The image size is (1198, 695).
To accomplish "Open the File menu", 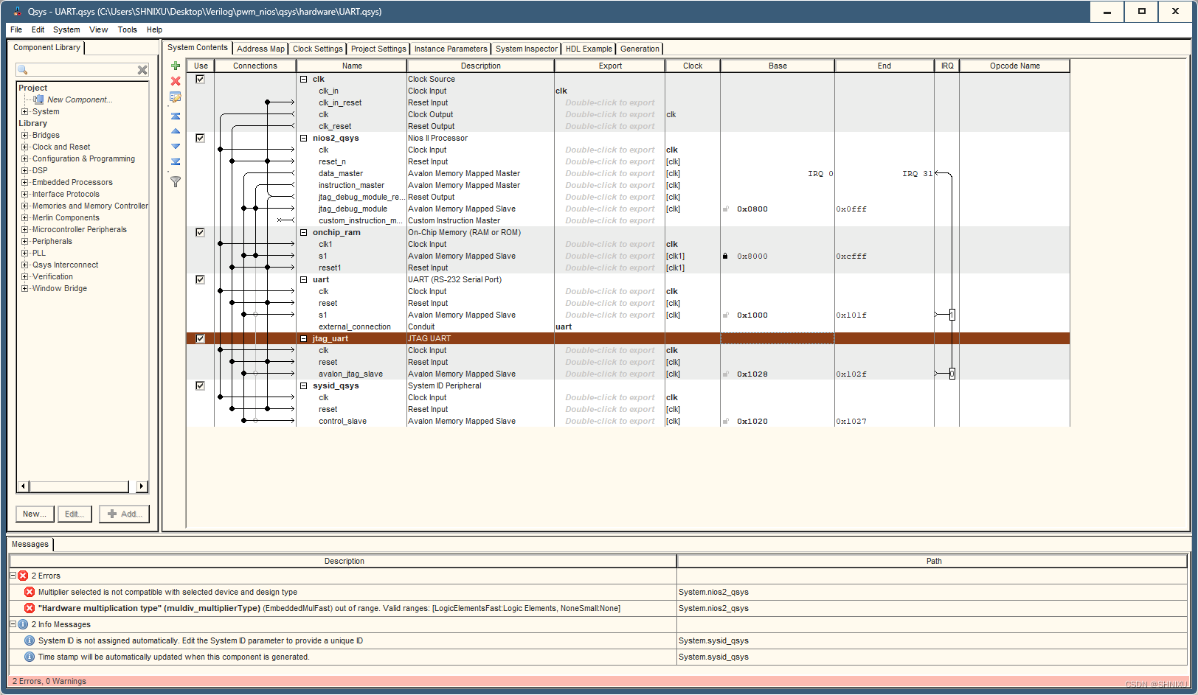I will tap(16, 29).
